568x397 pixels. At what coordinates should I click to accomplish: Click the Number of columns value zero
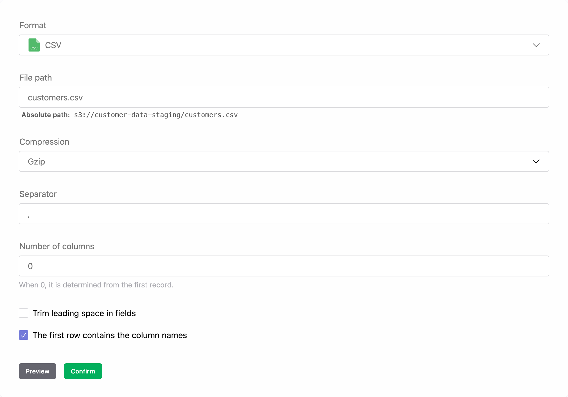pyautogui.click(x=31, y=266)
